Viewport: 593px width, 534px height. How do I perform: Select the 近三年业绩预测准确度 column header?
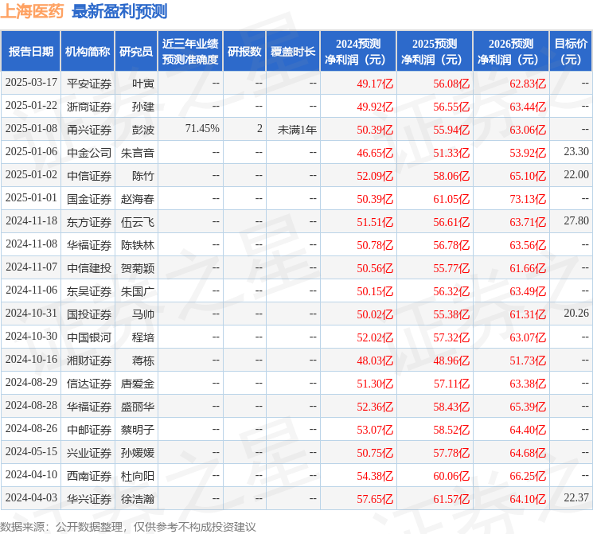pyautogui.click(x=190, y=52)
